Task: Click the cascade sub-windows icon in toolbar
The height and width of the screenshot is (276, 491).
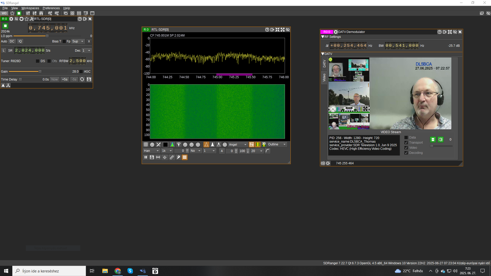Action: point(66,13)
